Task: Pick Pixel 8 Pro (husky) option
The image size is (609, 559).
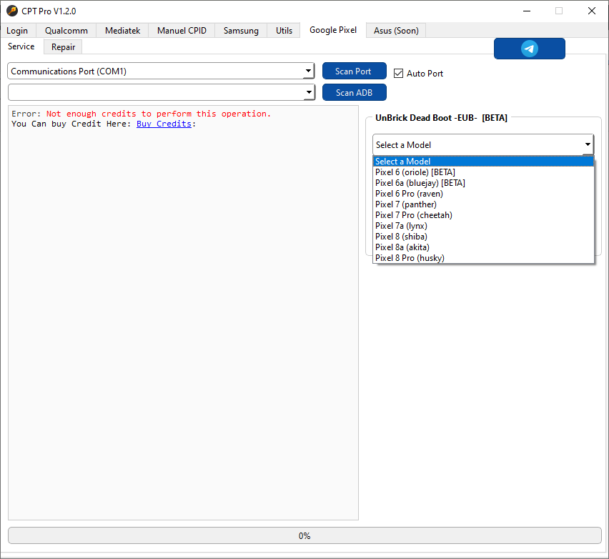Action: coord(410,258)
